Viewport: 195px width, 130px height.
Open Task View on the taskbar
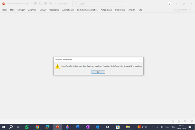click(18, 127)
